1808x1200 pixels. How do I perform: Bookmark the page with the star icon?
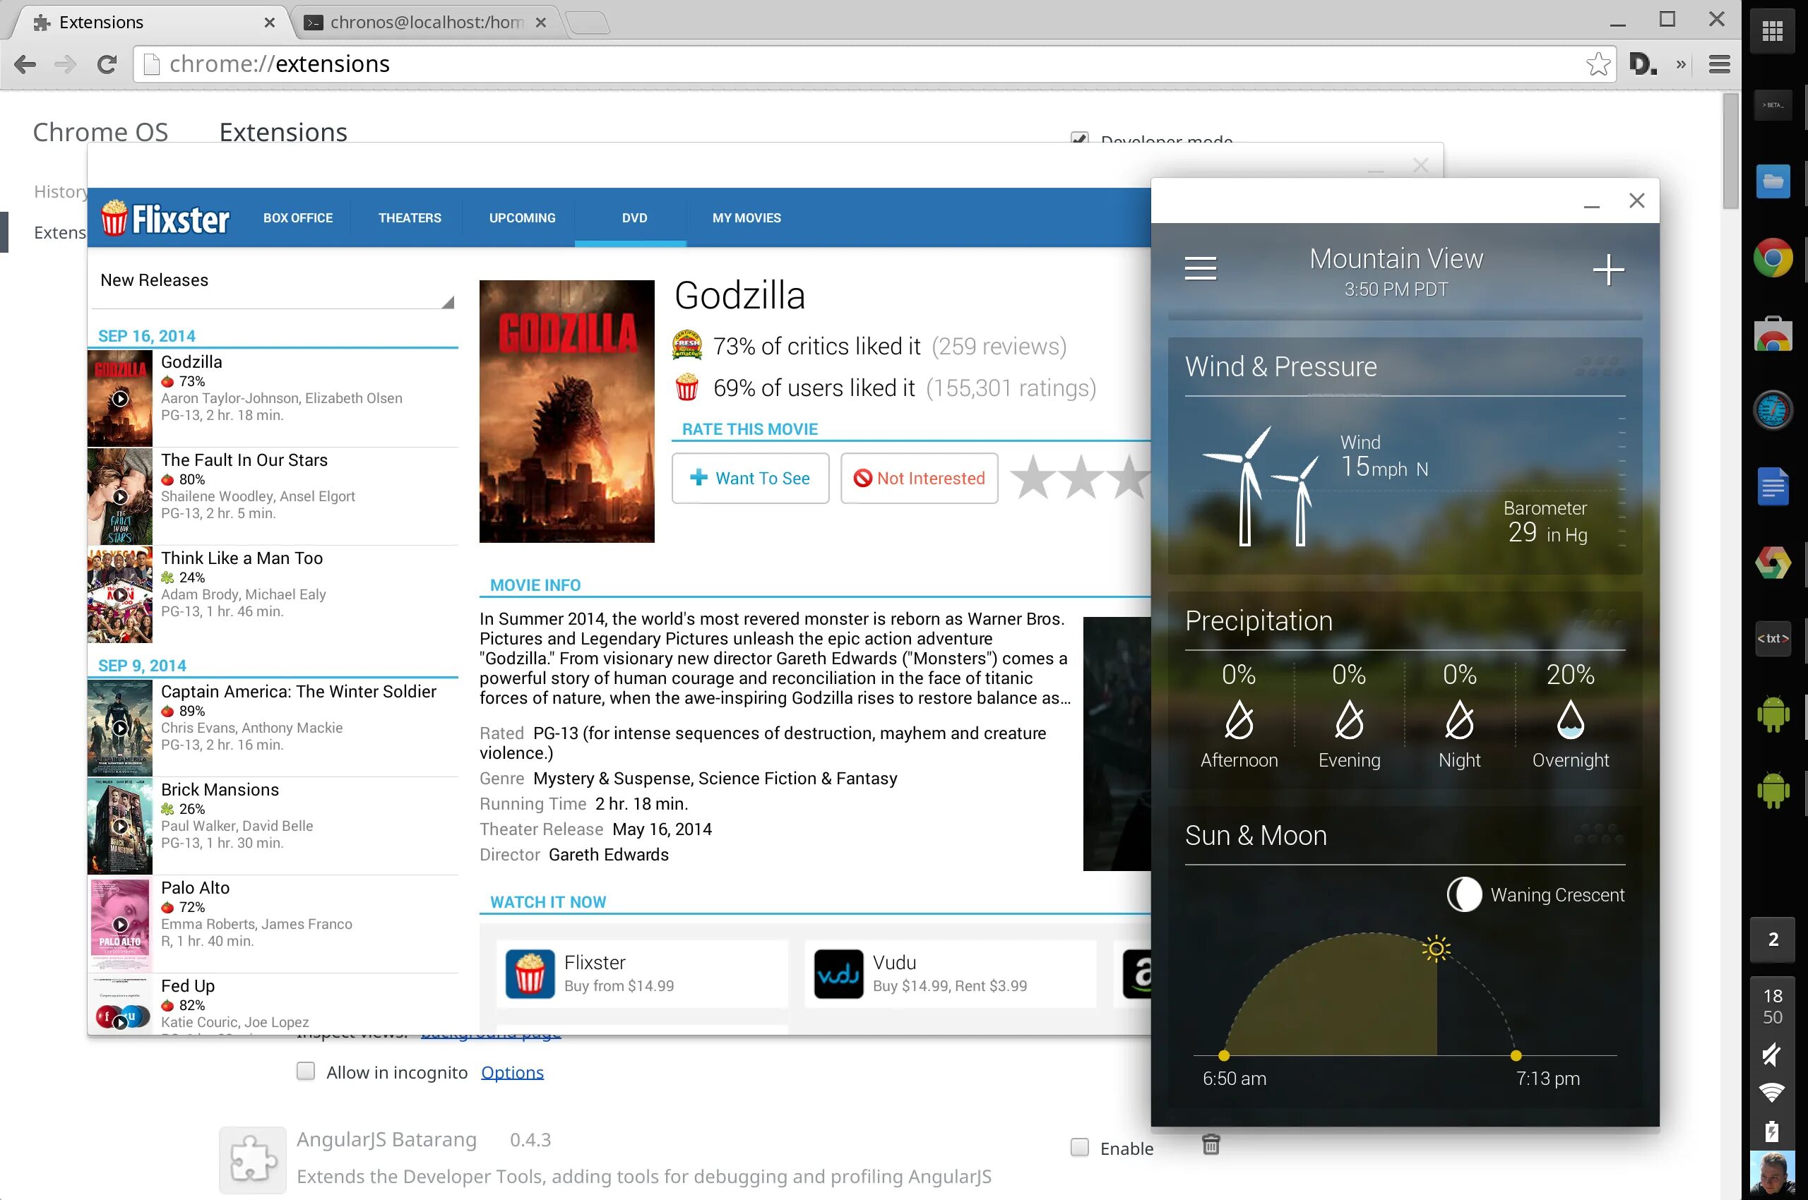coord(1598,64)
